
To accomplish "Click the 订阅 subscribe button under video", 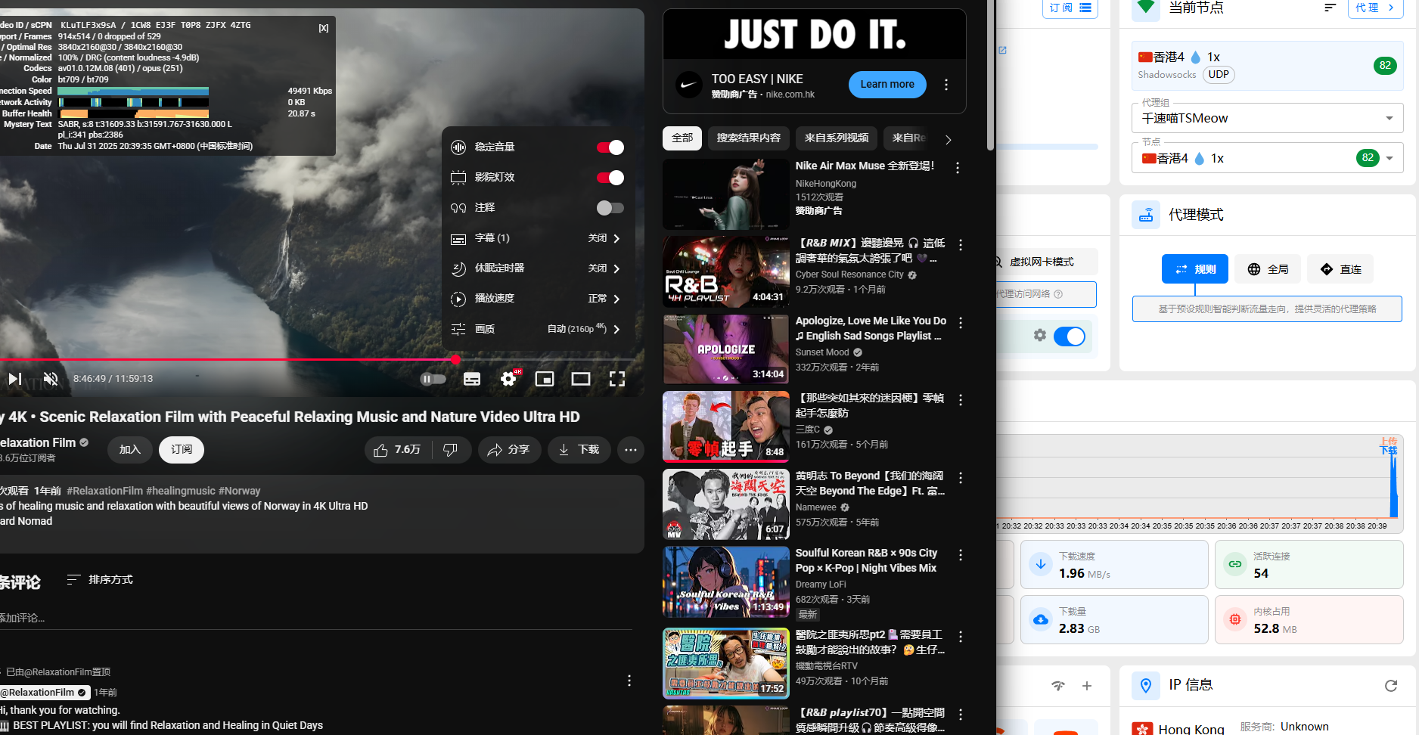I will pyautogui.click(x=182, y=450).
